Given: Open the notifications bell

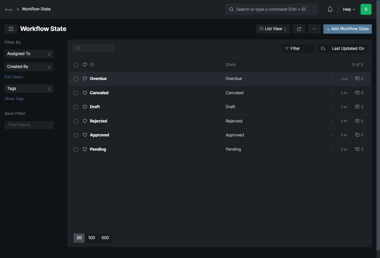Looking at the screenshot, I should pos(330,9).
